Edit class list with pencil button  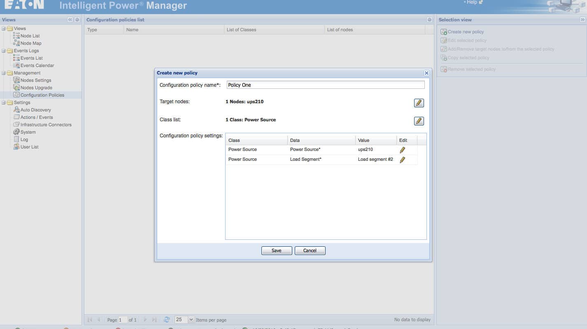419,121
